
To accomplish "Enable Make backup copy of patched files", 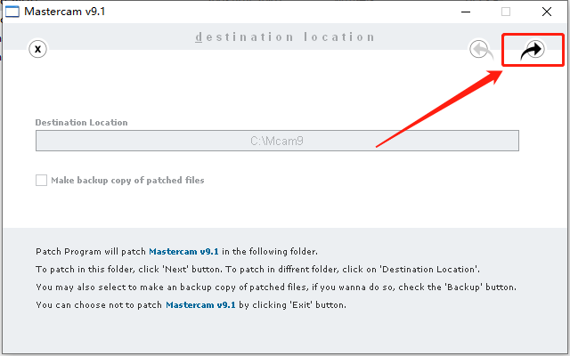I will 41,180.
